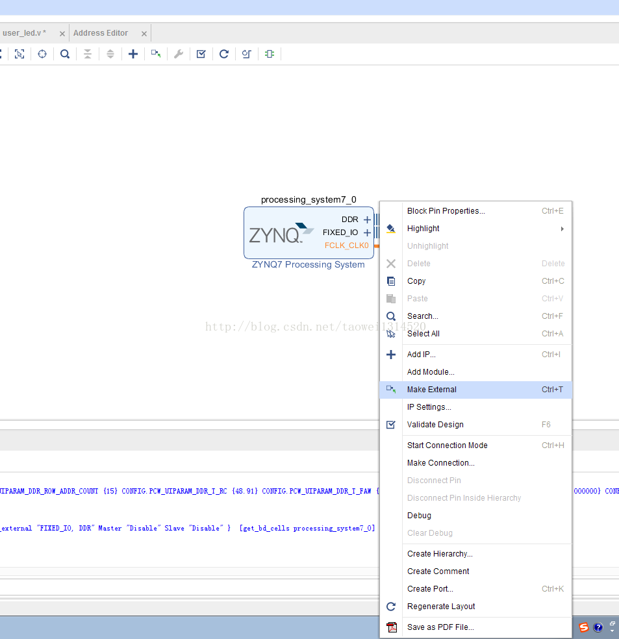This screenshot has width=619, height=639.
Task: Choose Regenerate Layout in context menu
Action: 476,606
